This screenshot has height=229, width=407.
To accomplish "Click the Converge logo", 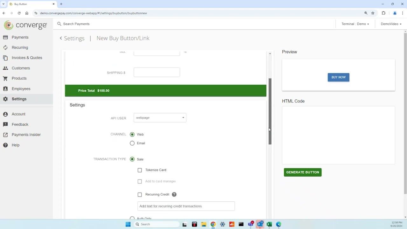I will 25,25.
